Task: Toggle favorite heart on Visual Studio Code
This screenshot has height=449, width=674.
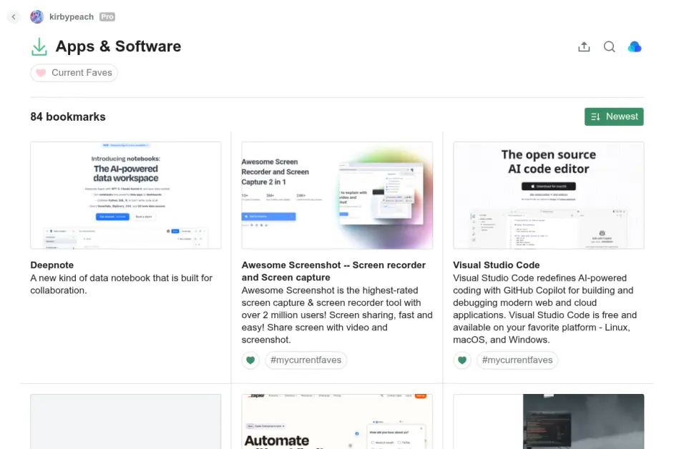Action: point(462,360)
